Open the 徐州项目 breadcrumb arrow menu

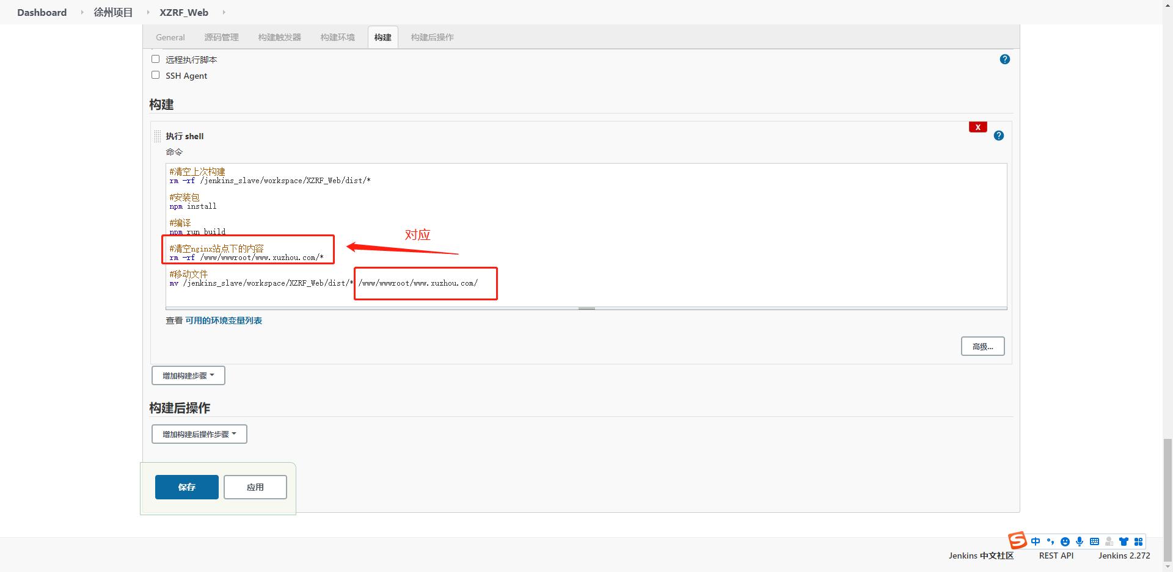[148, 12]
